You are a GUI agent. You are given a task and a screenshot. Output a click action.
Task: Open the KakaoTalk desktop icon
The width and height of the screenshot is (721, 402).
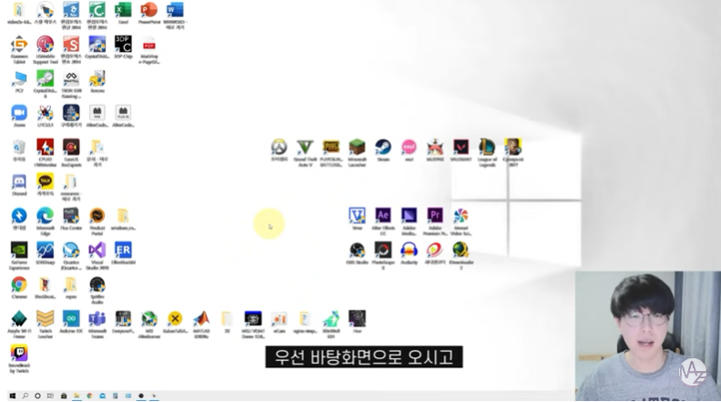point(45,184)
